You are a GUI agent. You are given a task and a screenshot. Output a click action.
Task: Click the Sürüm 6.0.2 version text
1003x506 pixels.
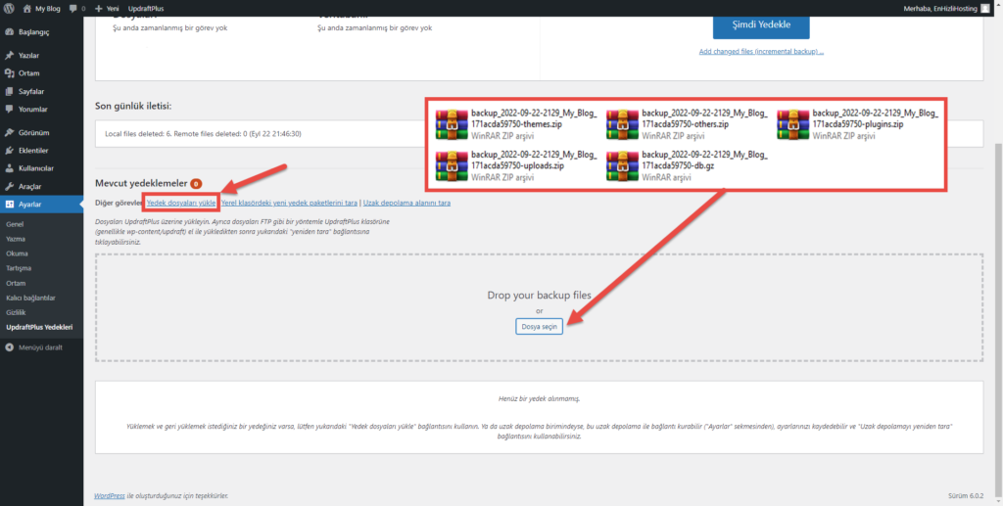click(x=966, y=496)
